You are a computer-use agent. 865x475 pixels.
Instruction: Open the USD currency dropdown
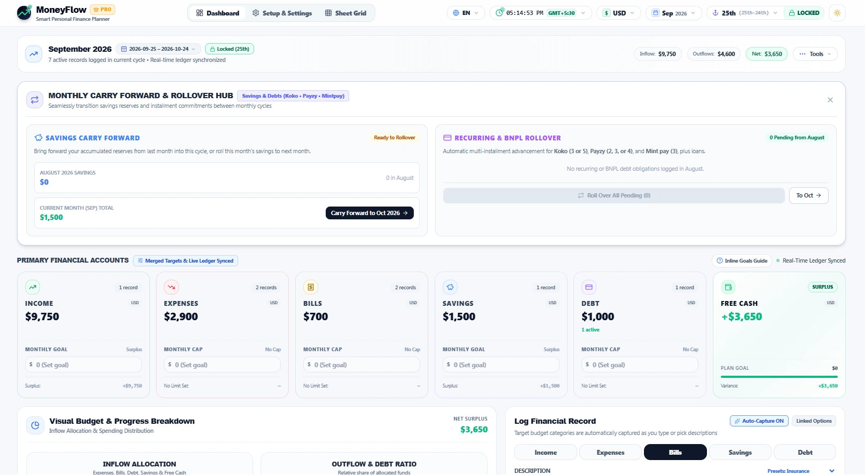(619, 13)
